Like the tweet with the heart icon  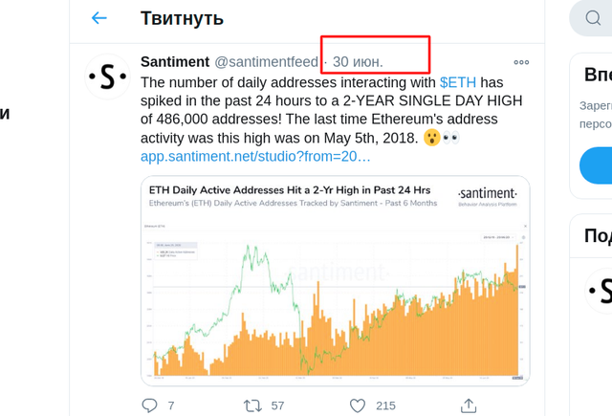(357, 405)
